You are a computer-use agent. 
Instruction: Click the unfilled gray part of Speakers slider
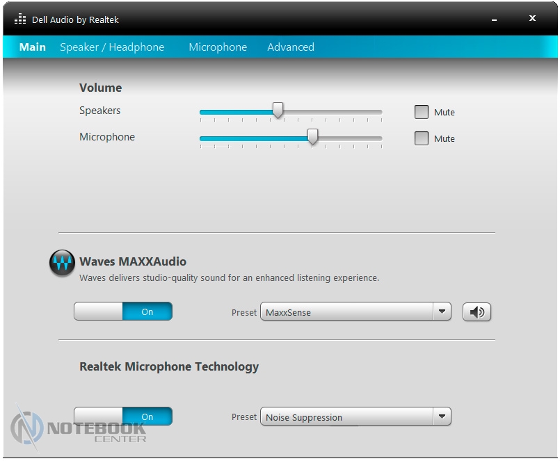tap(334, 112)
